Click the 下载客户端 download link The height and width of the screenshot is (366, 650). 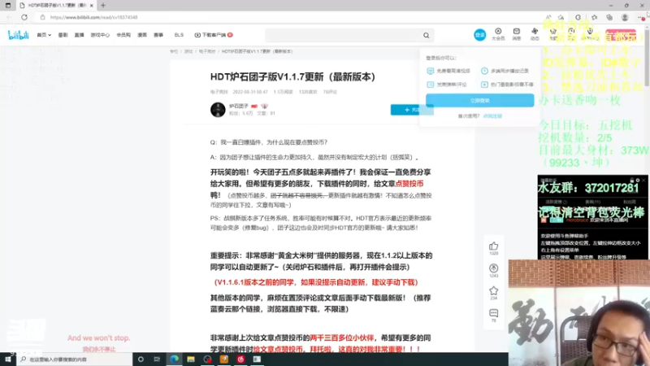pos(214,35)
